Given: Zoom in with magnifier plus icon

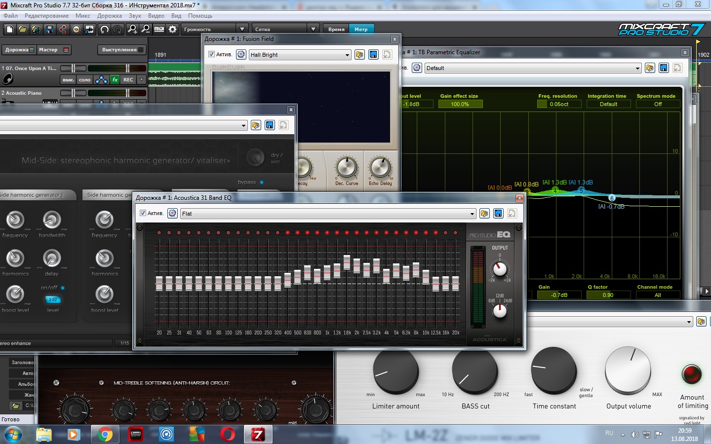Looking at the screenshot, I should pyautogui.click(x=132, y=30).
